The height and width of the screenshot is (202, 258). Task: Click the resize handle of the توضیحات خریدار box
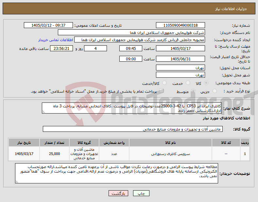[x=17, y=182]
